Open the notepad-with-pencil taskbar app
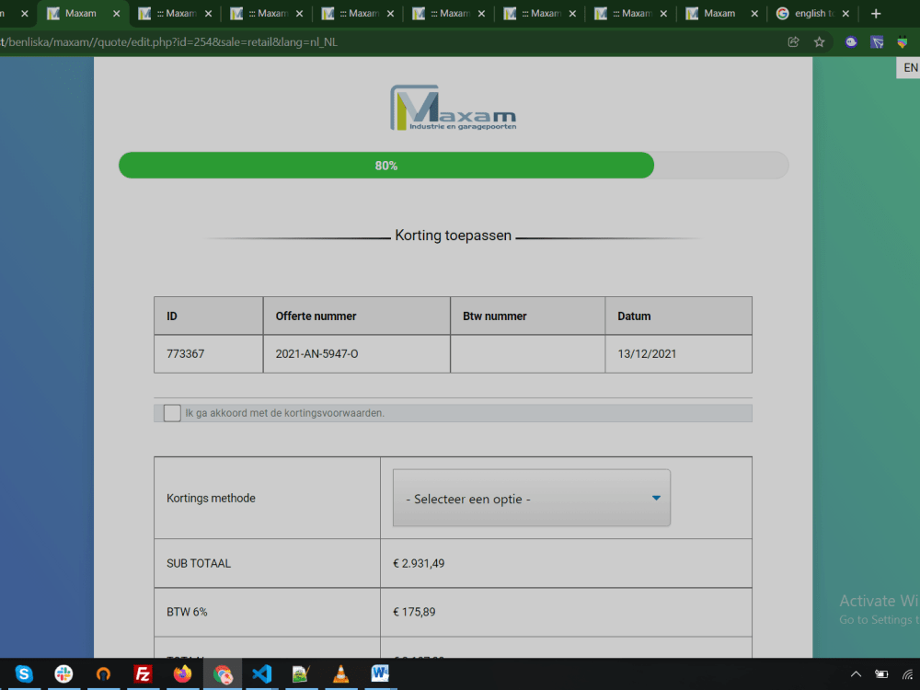920x690 pixels. click(301, 673)
